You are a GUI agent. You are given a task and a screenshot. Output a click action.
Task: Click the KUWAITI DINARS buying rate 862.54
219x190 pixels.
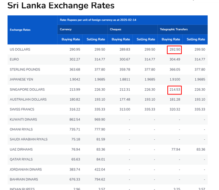(x=75, y=119)
